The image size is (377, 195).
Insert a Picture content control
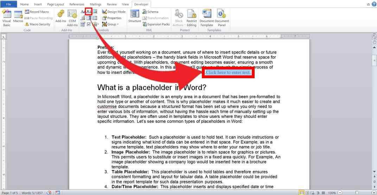(x=95, y=12)
